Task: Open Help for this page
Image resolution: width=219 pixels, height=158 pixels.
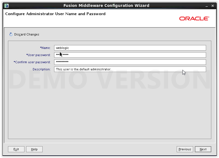Action: 34,149
